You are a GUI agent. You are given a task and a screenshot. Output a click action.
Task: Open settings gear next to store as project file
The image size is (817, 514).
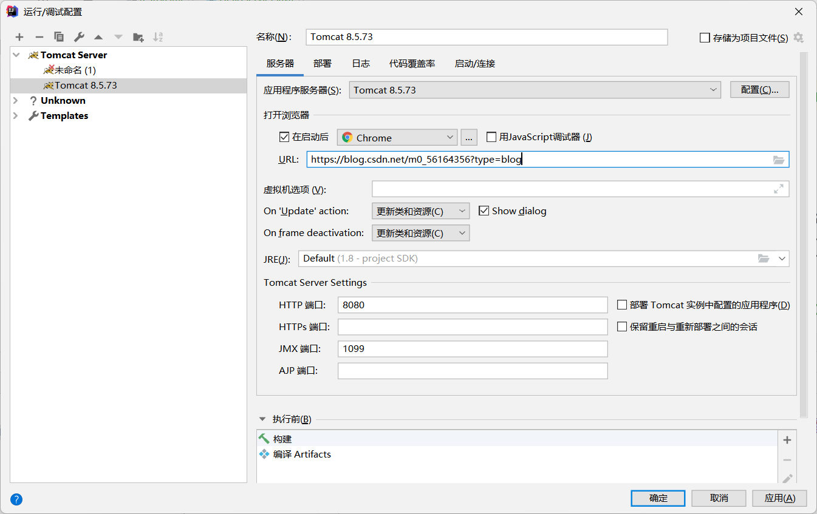798,38
